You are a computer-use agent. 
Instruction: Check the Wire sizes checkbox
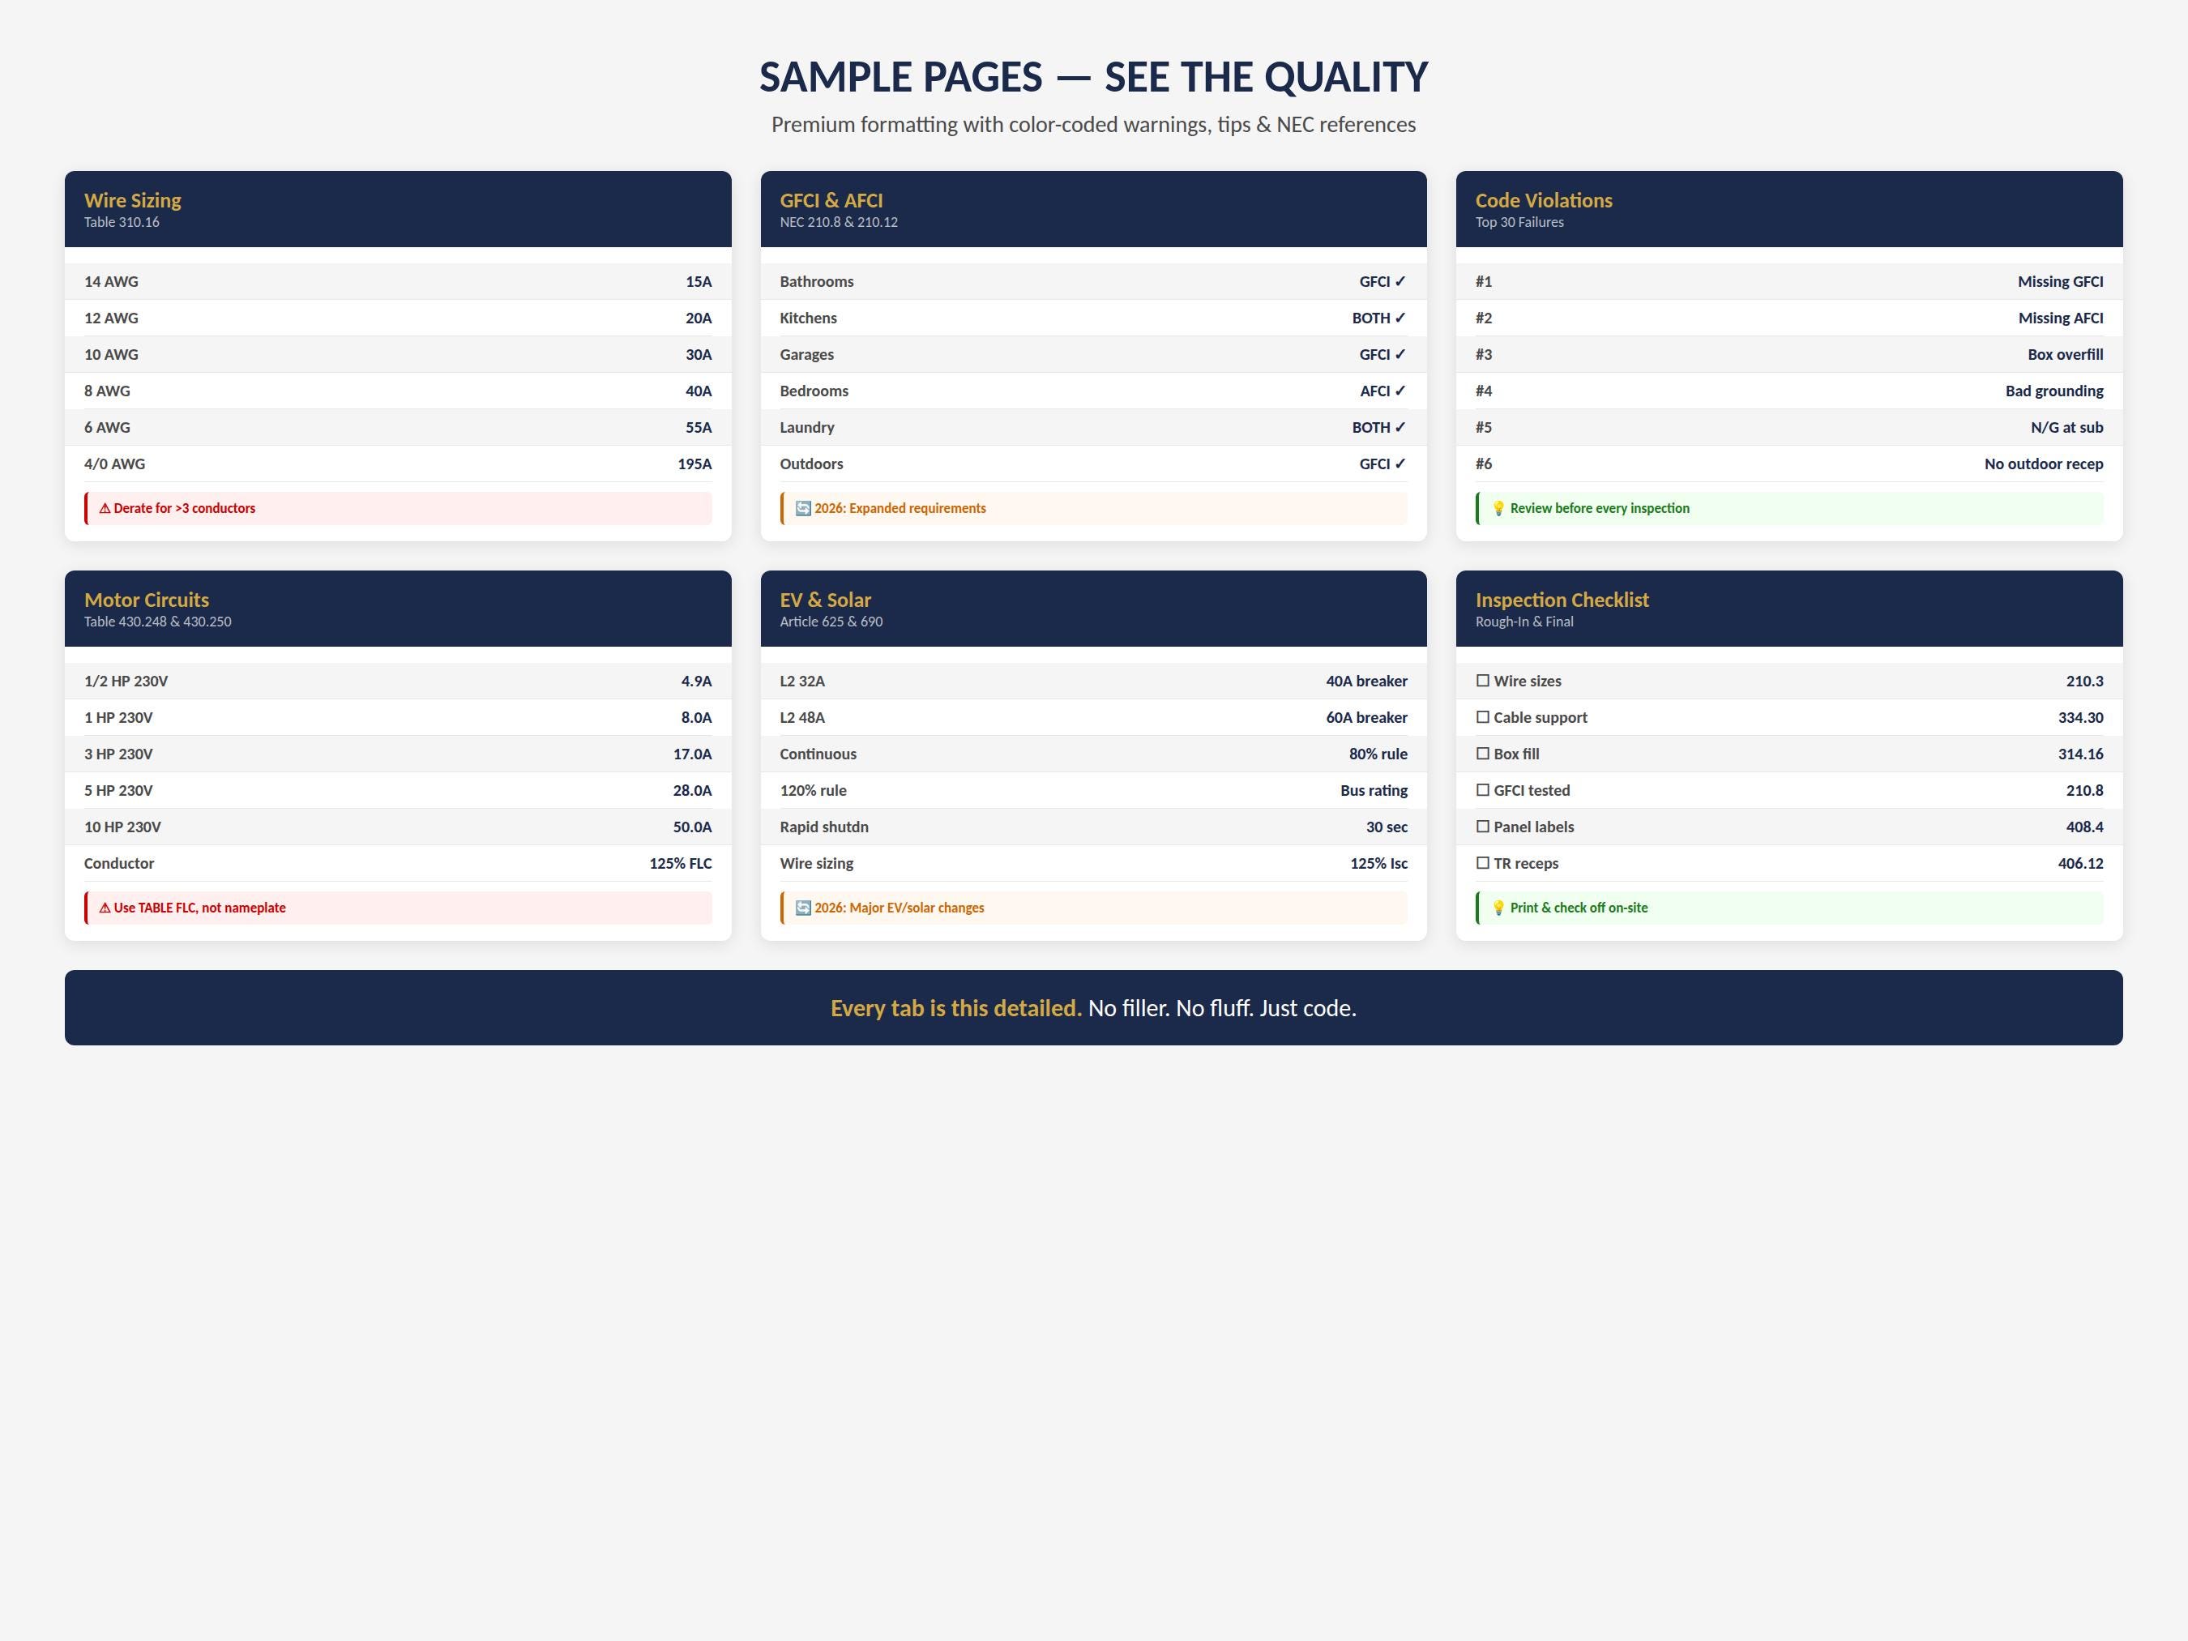click(1483, 681)
